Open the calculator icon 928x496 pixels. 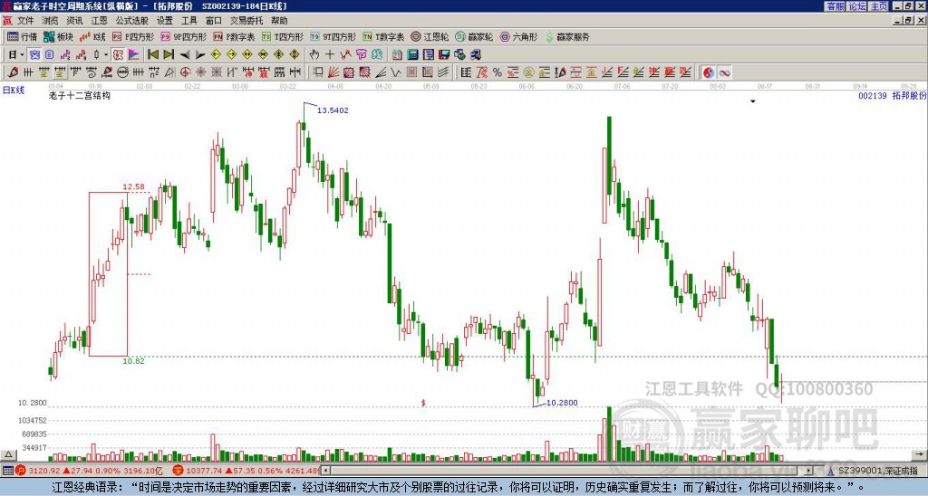pos(412,55)
